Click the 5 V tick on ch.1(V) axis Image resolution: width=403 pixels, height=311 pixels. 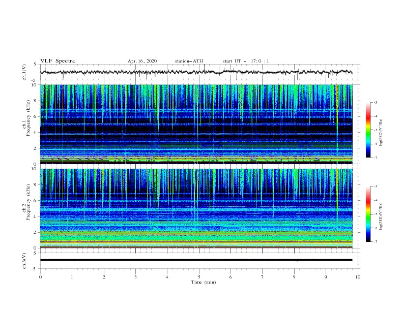coord(36,64)
